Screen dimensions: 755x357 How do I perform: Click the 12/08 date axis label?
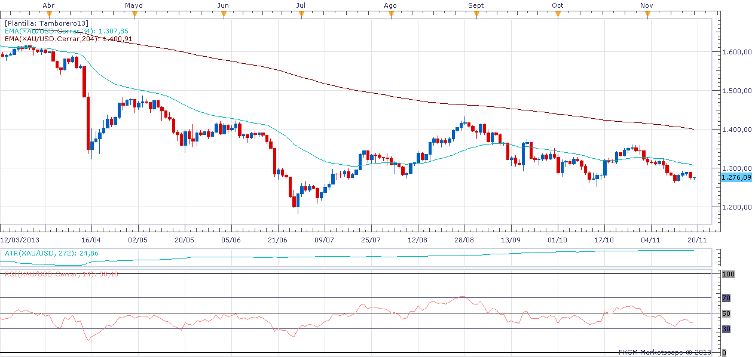pos(417,239)
